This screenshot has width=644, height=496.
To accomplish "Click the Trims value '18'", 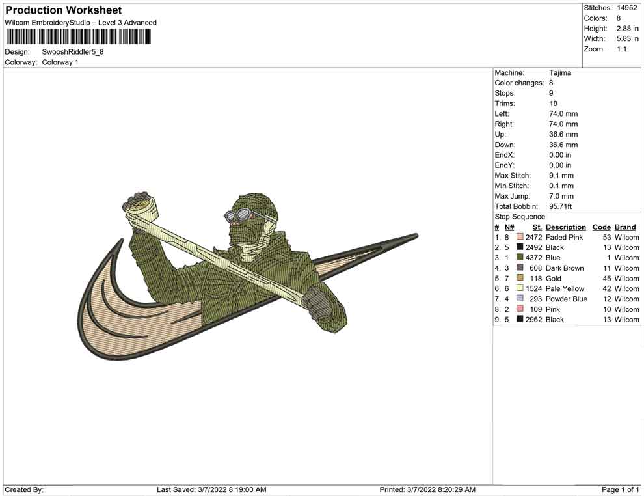I will tap(553, 103).
